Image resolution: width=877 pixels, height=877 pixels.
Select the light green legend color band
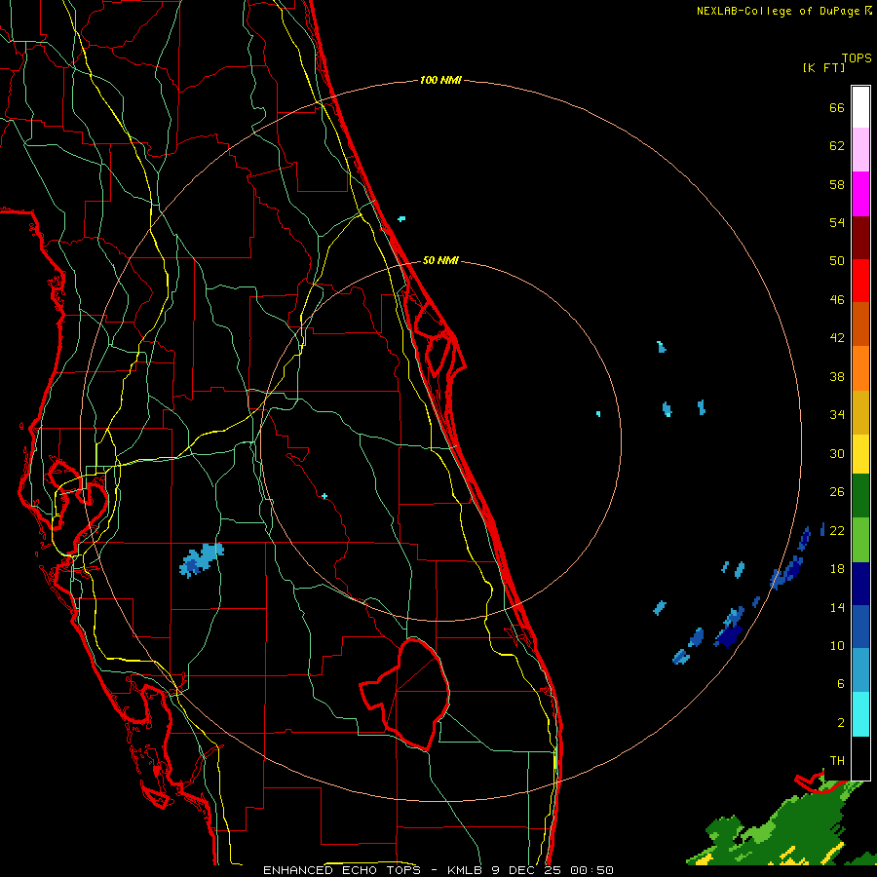pyautogui.click(x=860, y=540)
